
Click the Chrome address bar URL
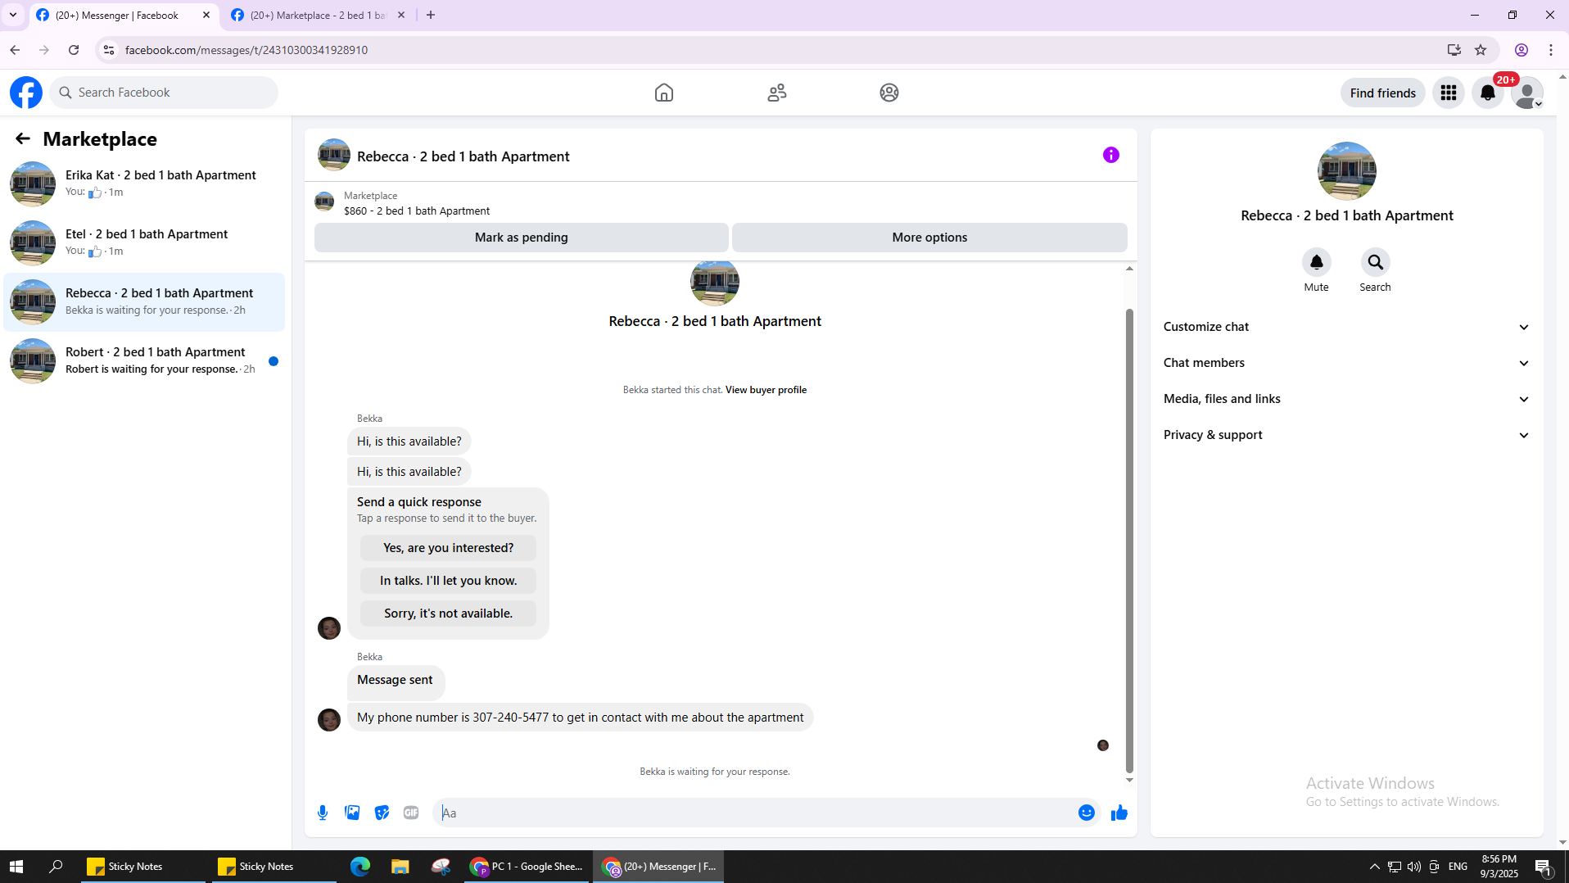click(246, 50)
